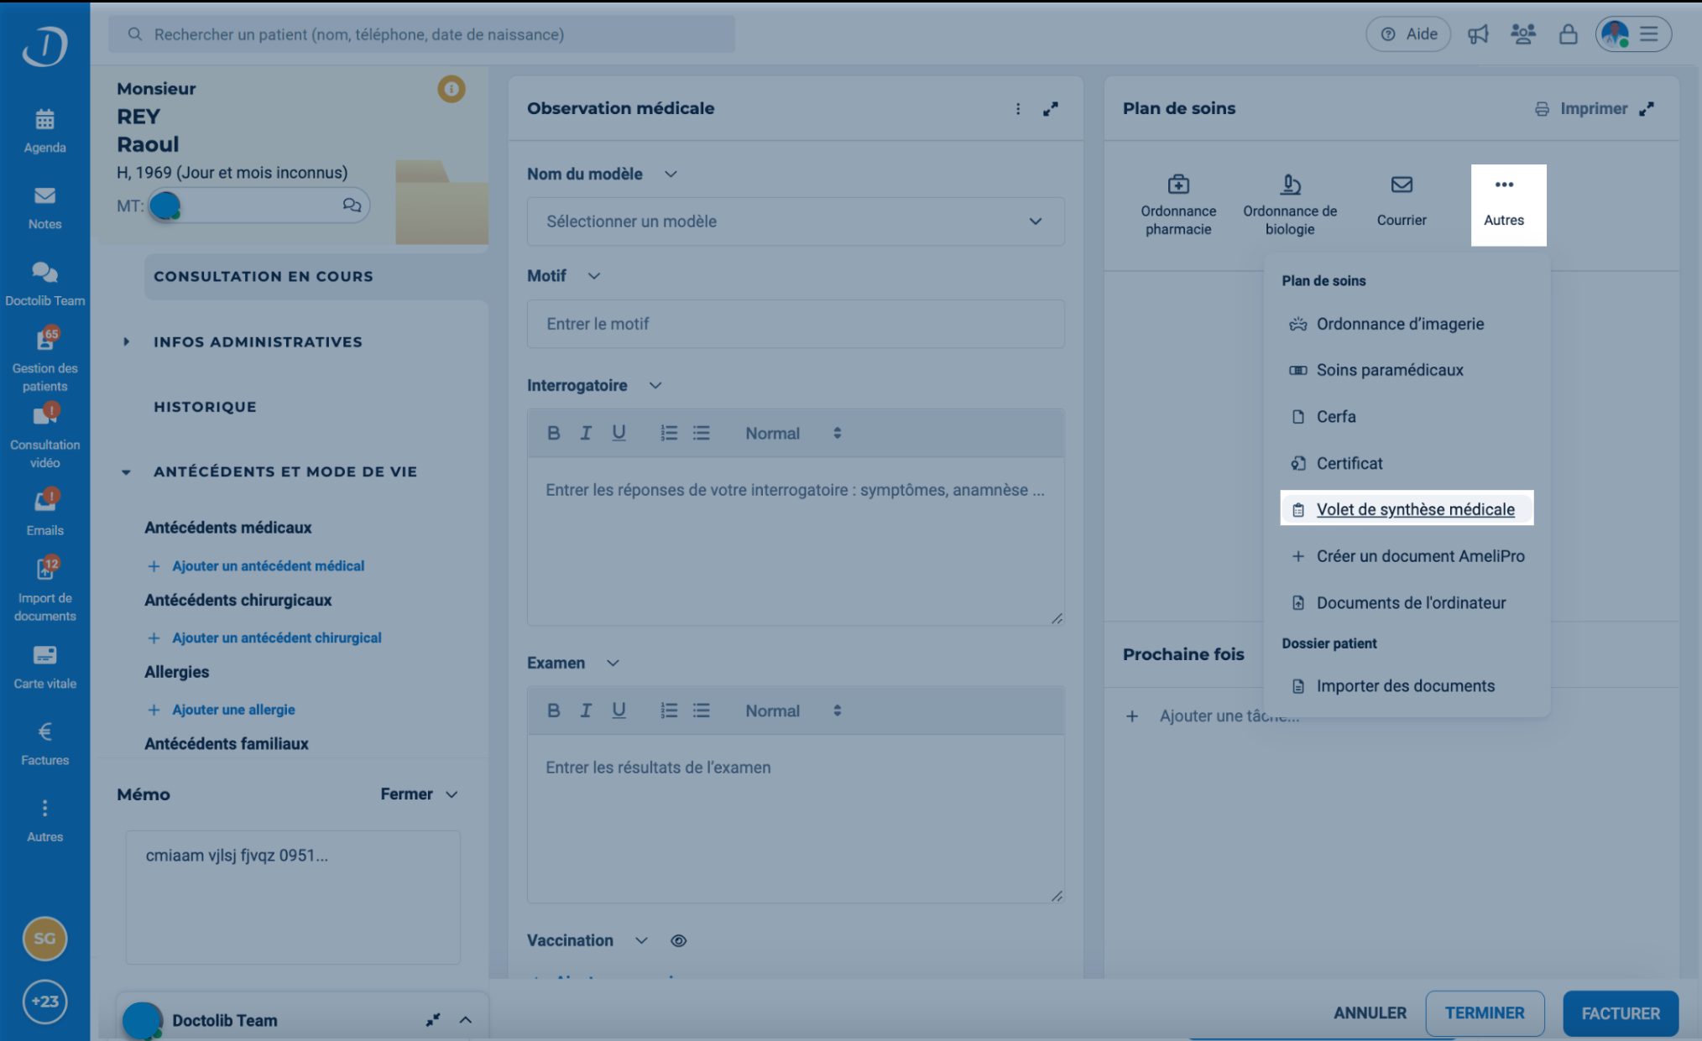Image resolution: width=1702 pixels, height=1041 pixels.
Task: Click the FACTURER button
Action: 1620,1013
